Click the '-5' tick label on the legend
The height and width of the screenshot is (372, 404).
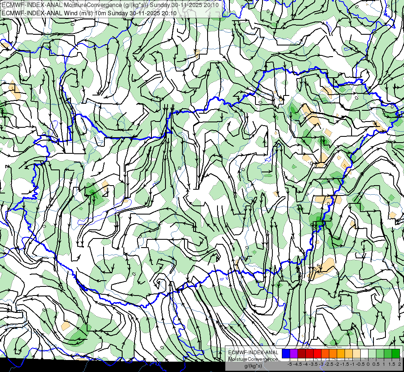[x=290, y=364]
